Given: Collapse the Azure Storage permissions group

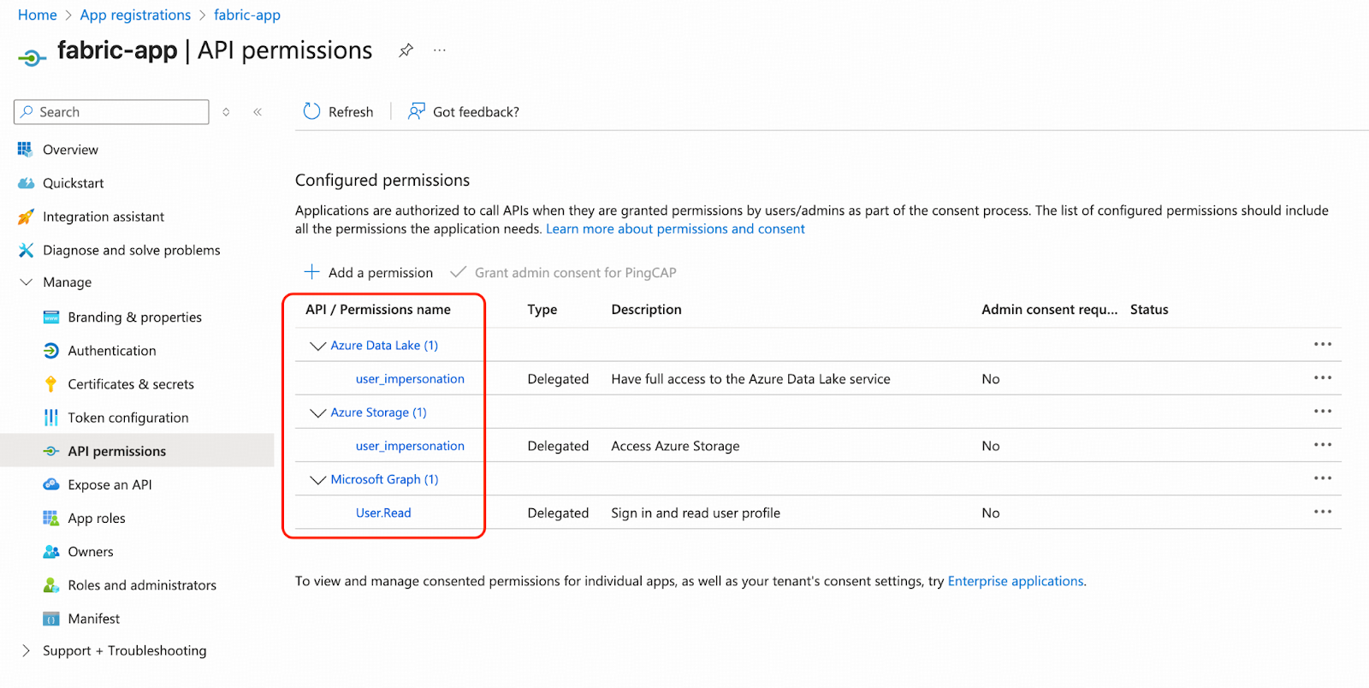Looking at the screenshot, I should 317,412.
